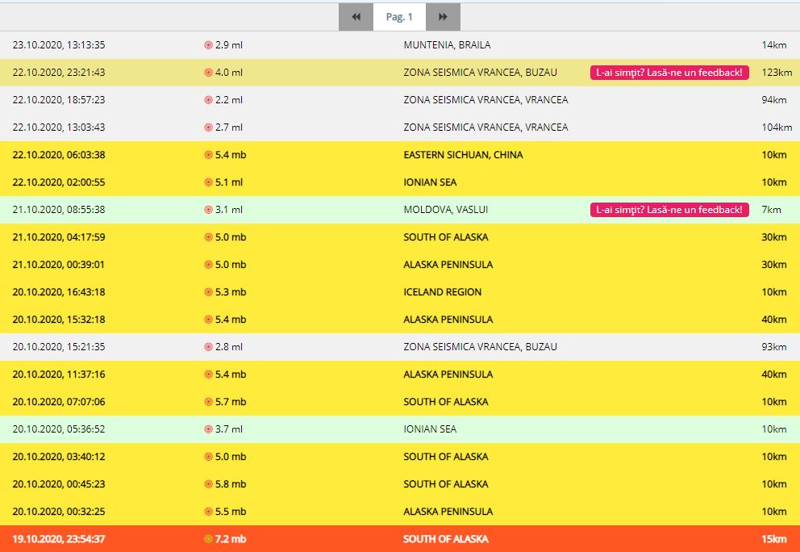Image resolution: width=800 pixels, height=552 pixels.
Task: Click target icon of Iceland Region 5.3 mb
Action: [x=208, y=292]
